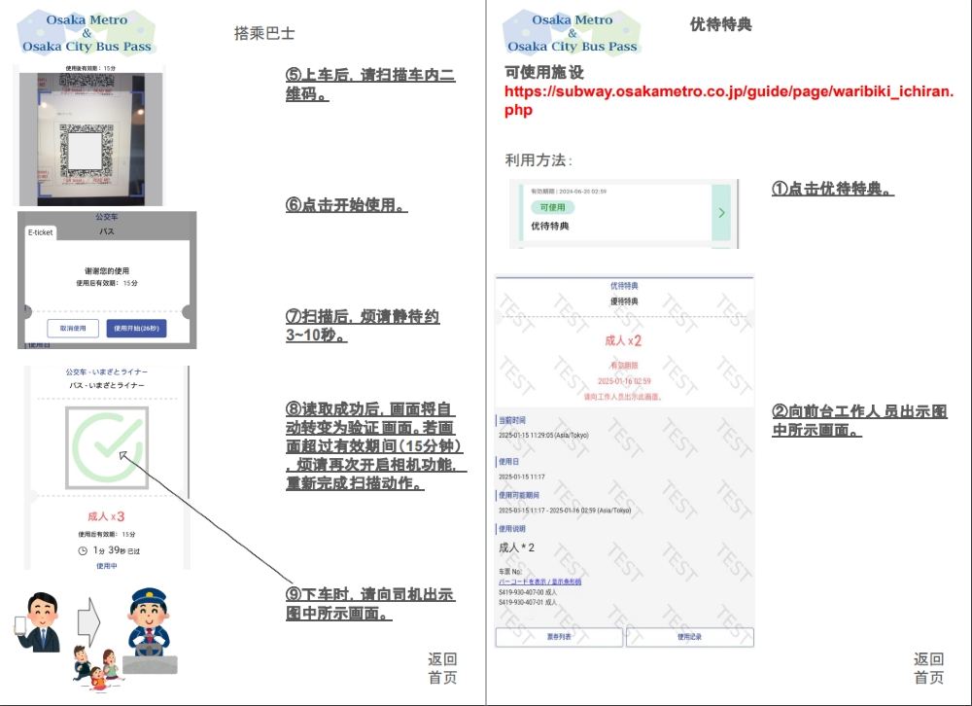Click the clock icon beside elapsed time
Viewport: 972px width, 706px height.
83,550
